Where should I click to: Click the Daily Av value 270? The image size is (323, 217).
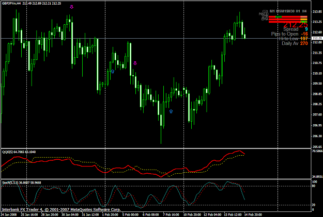click(304, 43)
